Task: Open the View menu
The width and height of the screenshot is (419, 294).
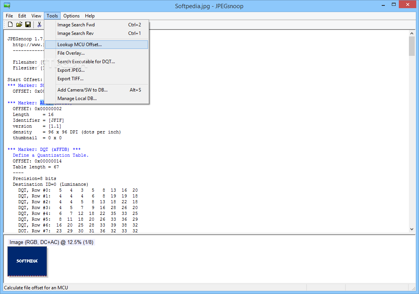Action: (x=36, y=16)
